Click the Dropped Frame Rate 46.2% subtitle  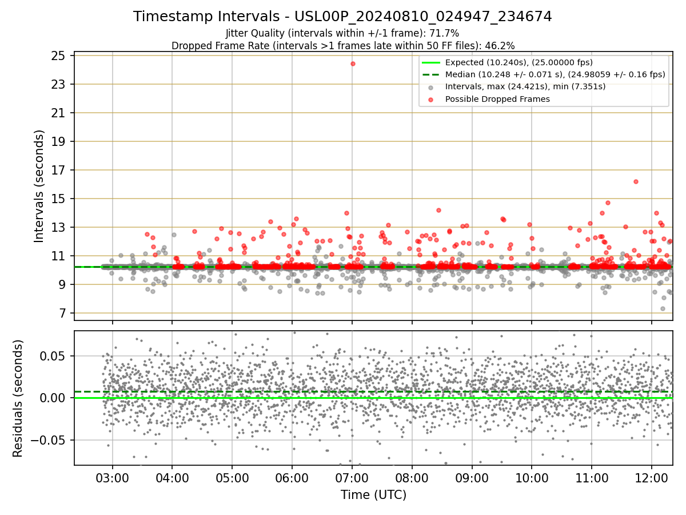point(343,45)
